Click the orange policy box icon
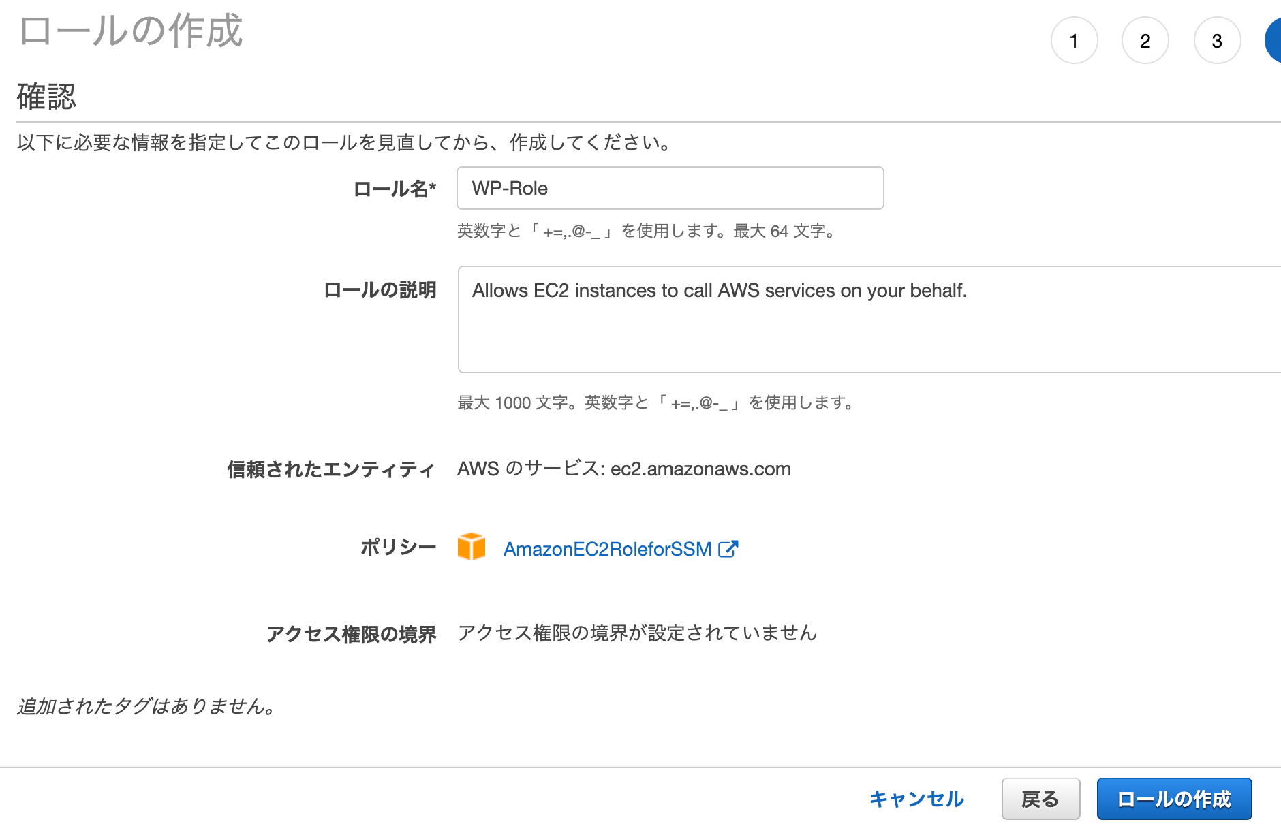This screenshot has height=824, width=1281. pos(471,547)
